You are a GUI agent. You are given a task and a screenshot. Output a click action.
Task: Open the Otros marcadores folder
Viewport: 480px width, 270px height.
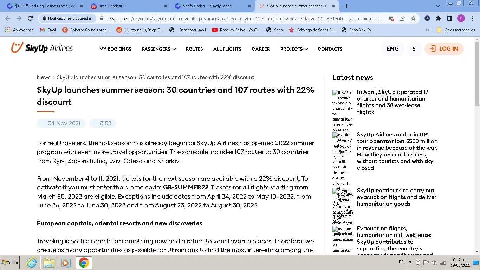click(456, 30)
